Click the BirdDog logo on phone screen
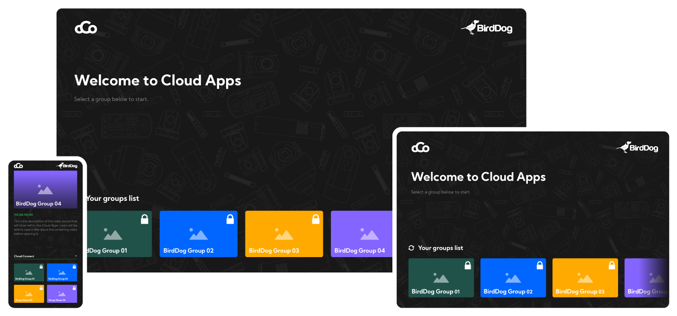This screenshot has height=316, width=677. (x=67, y=166)
